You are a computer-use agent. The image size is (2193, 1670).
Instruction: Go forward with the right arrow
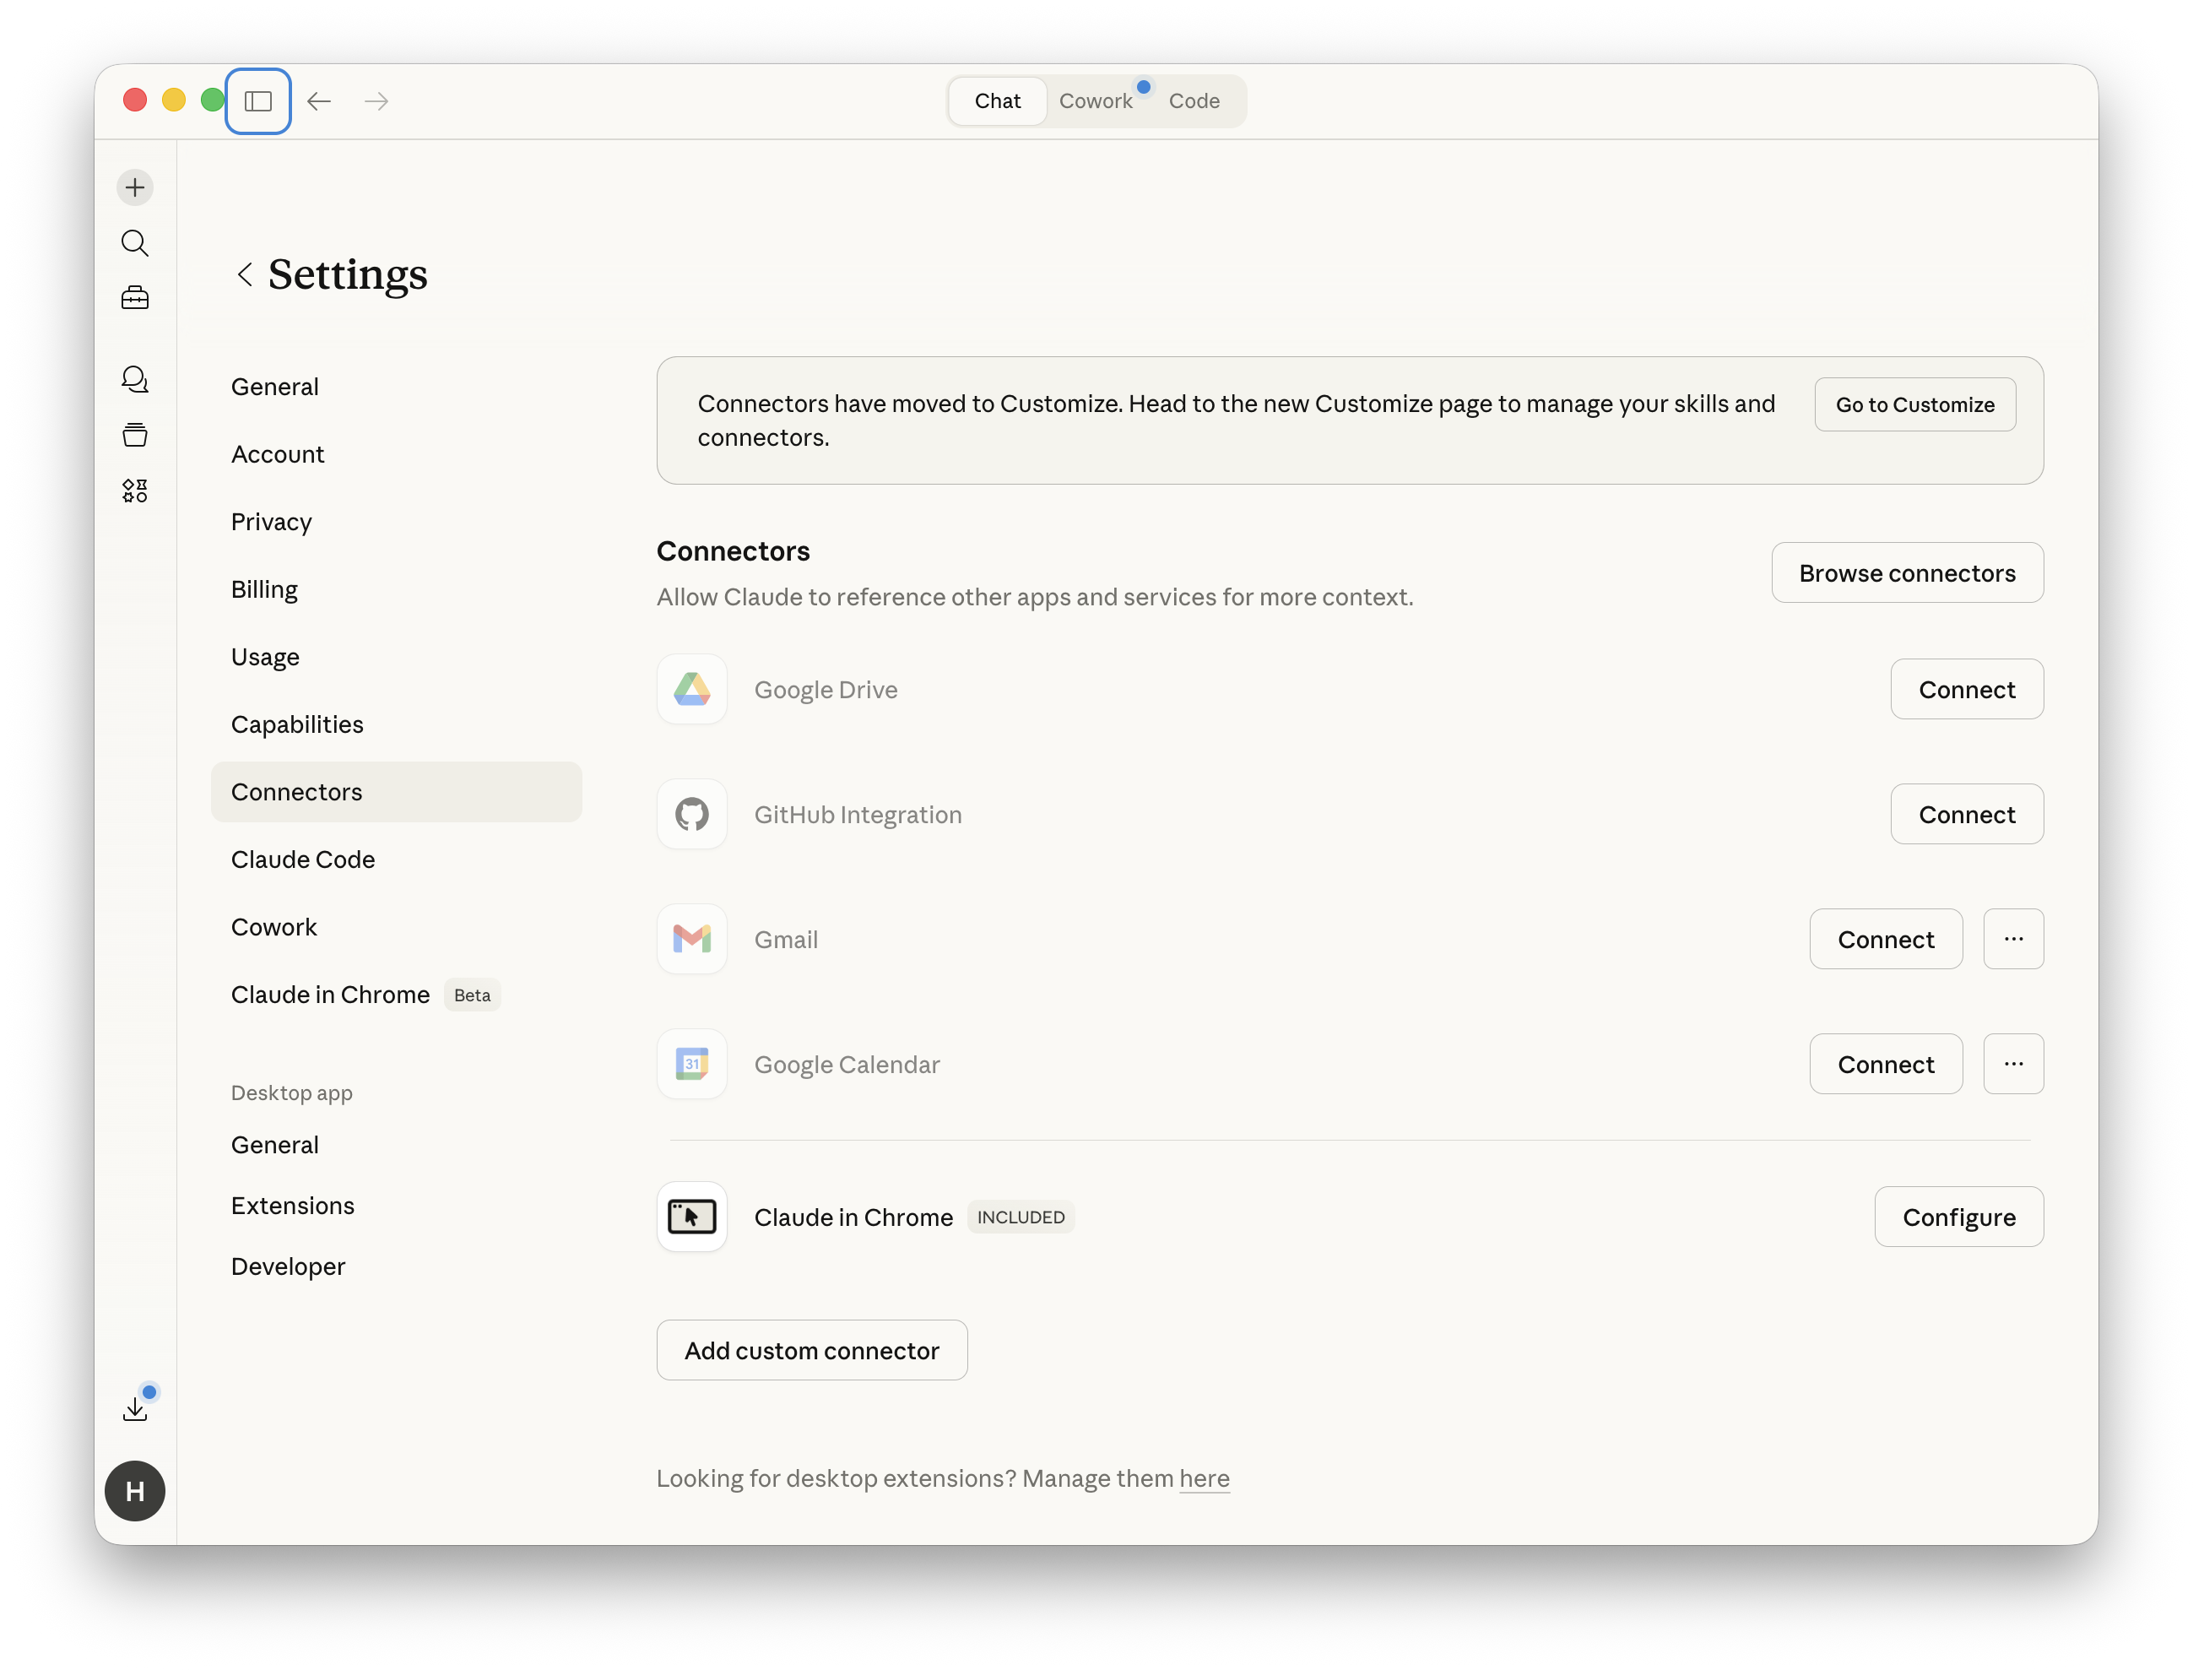point(376,100)
